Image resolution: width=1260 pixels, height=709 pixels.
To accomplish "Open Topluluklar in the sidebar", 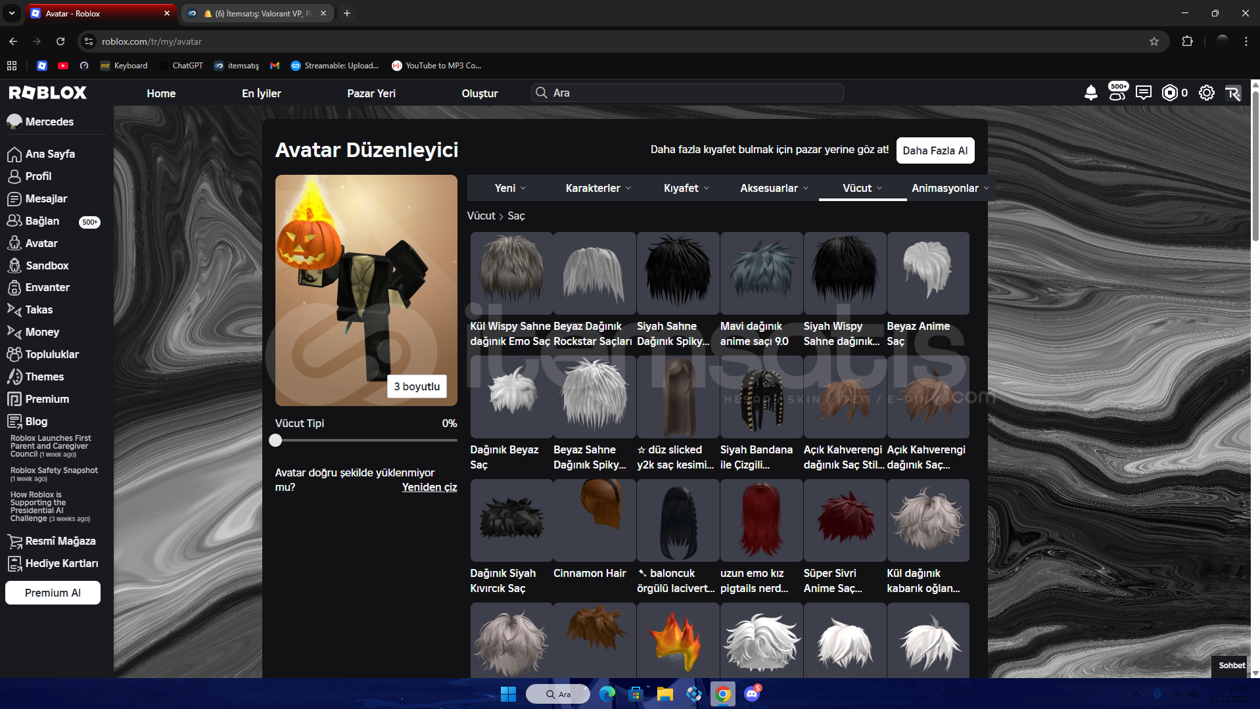I will tap(52, 354).
